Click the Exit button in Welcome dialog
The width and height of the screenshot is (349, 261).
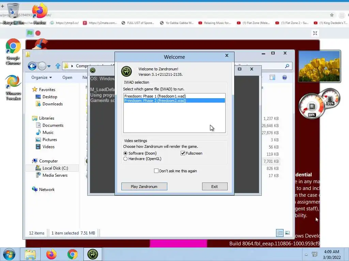tap(215, 187)
